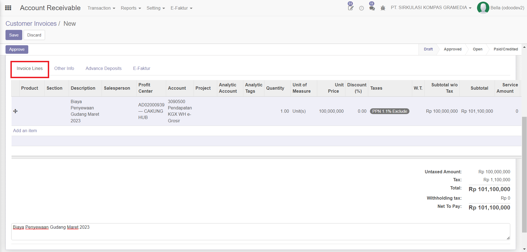
Task: Click account cell 3090500 Pendapatan KGX WH e-Grosir
Action: (180, 111)
